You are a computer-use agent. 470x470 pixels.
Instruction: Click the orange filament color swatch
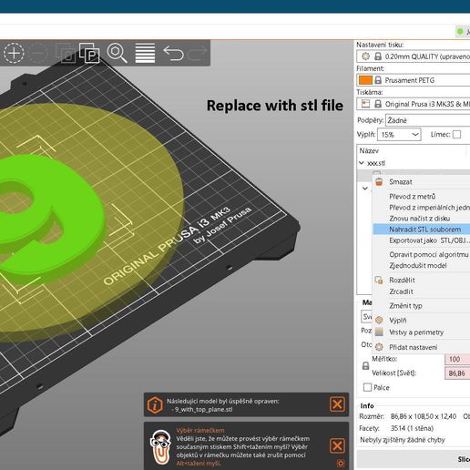365,80
